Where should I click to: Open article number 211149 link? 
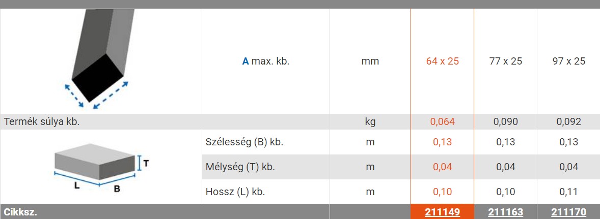pyautogui.click(x=442, y=212)
